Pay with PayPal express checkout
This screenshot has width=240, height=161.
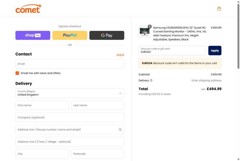click(x=70, y=35)
